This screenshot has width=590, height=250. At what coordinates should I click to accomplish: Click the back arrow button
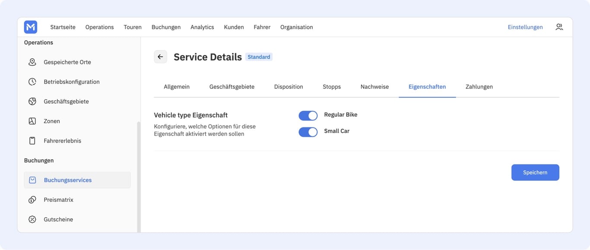(x=161, y=57)
